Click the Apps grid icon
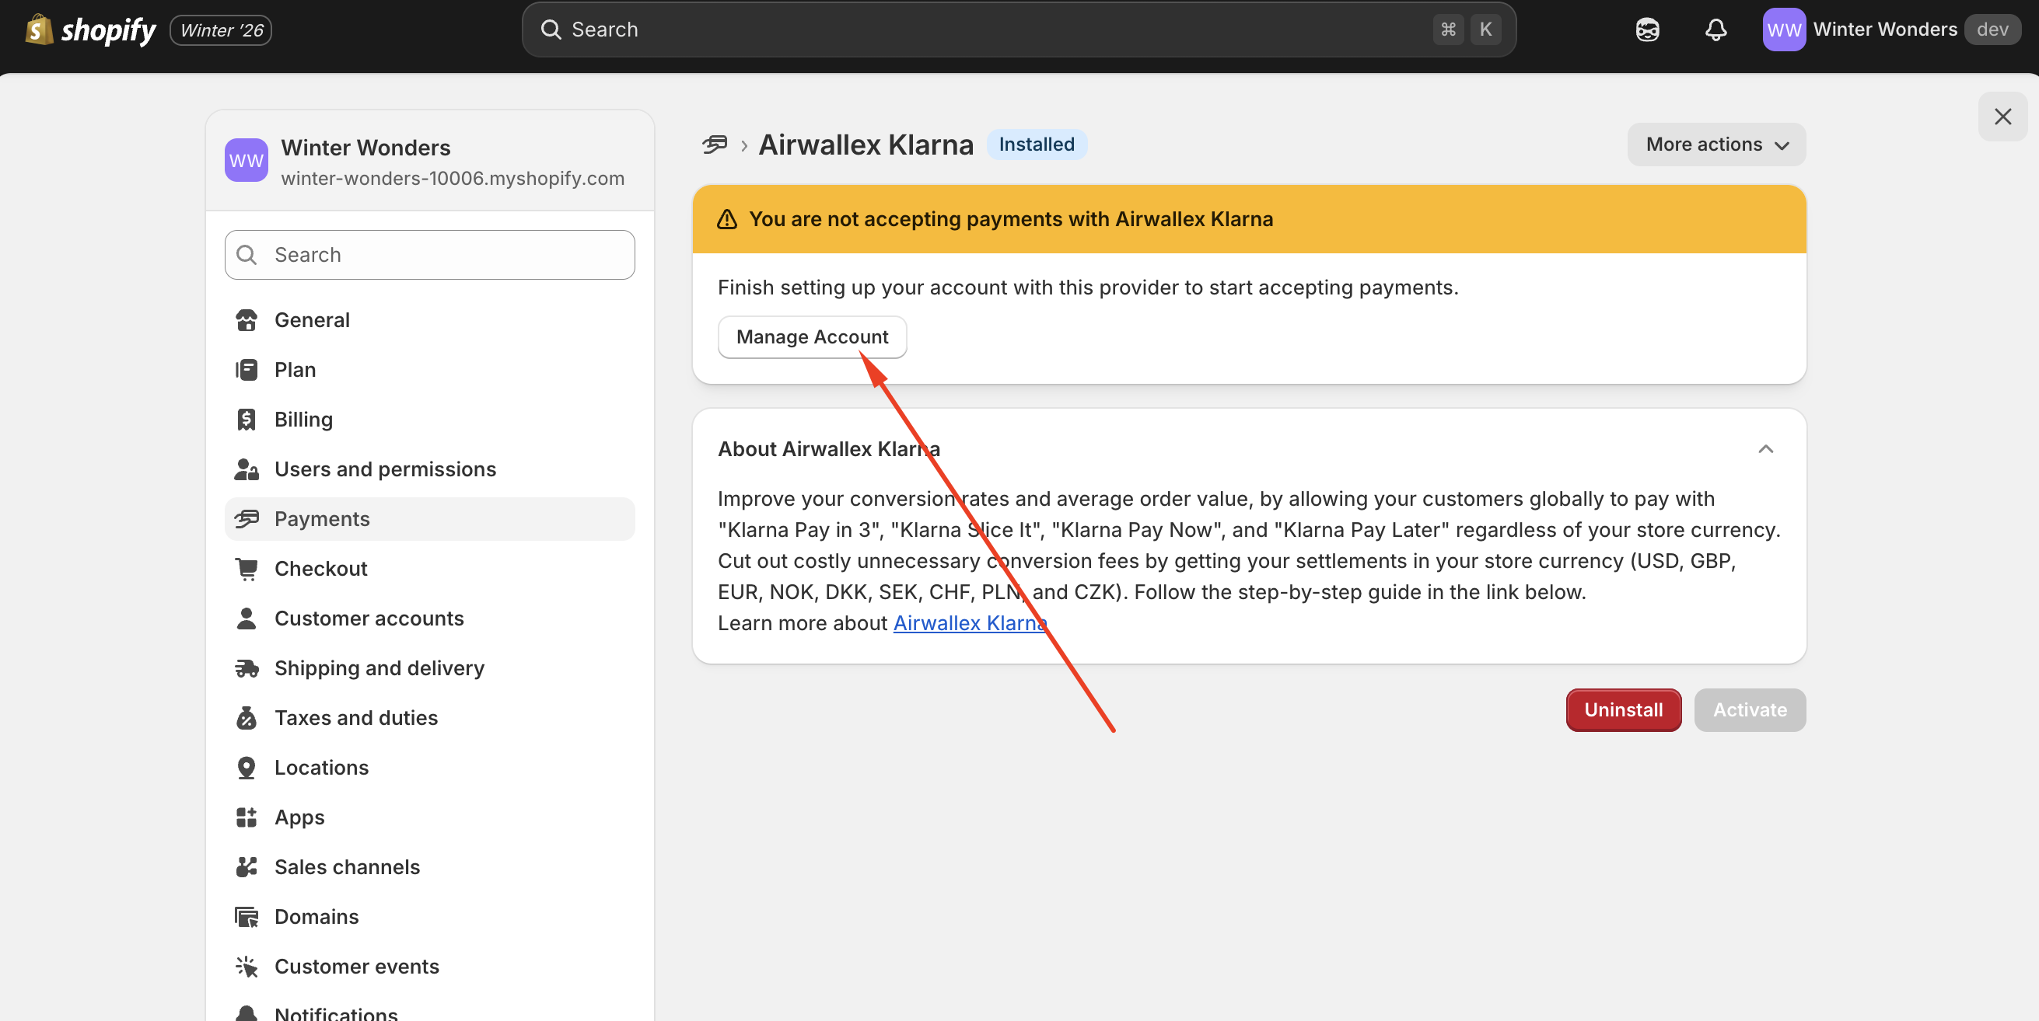Screen dimensions: 2039x1021 [247, 817]
